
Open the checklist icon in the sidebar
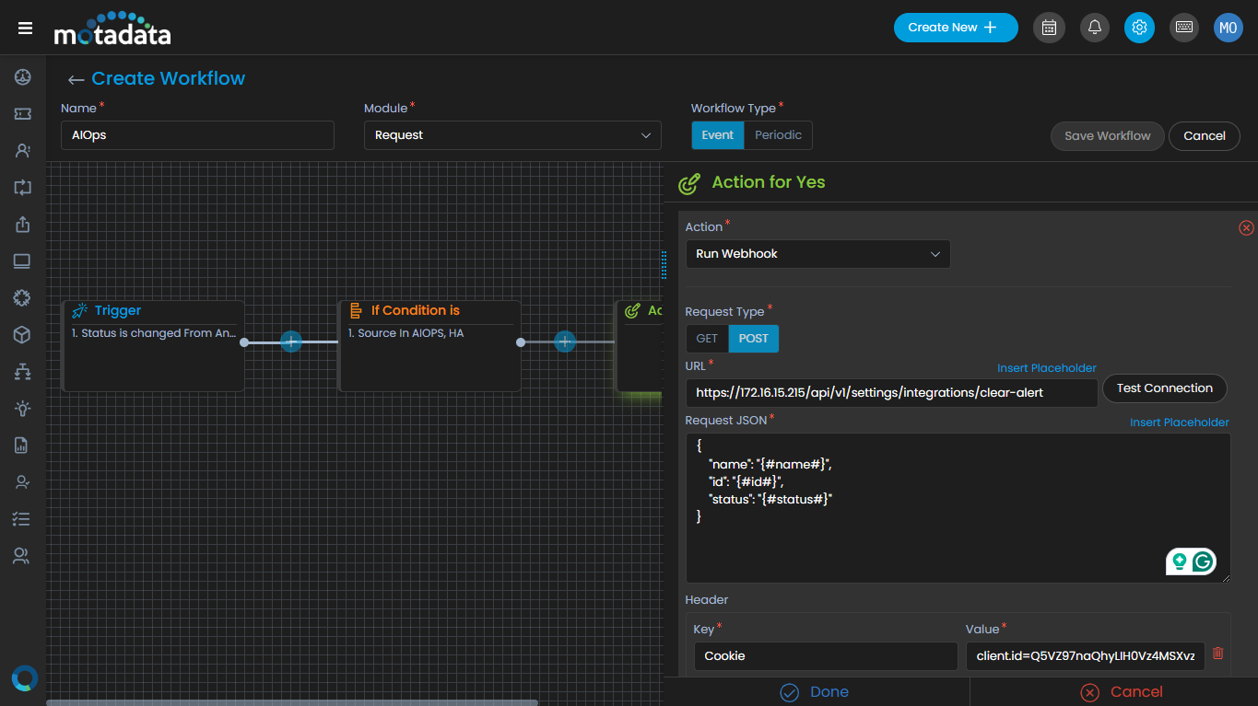(x=22, y=519)
